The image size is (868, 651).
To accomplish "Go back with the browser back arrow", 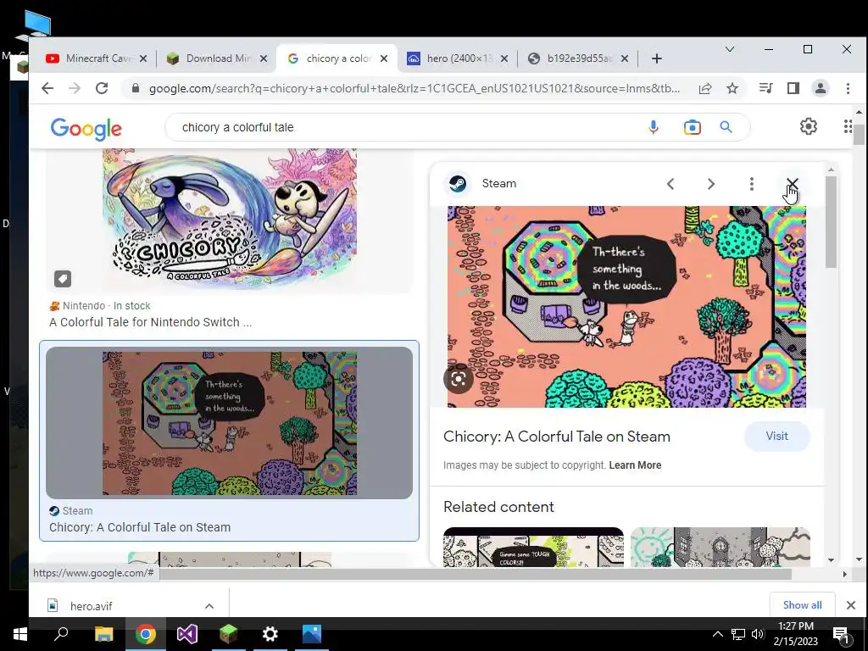I will [x=47, y=88].
